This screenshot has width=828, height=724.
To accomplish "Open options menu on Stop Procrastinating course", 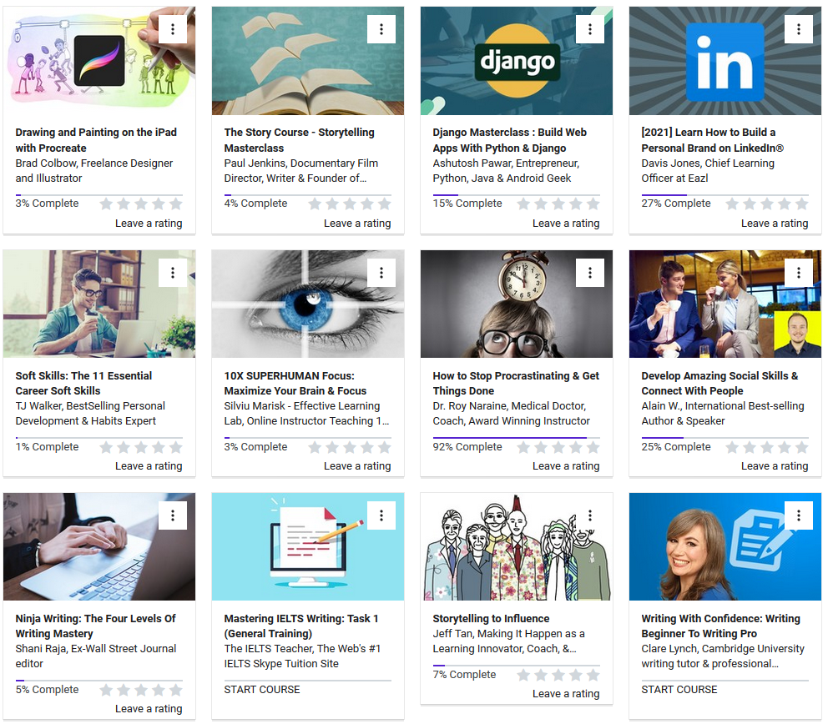I will (x=590, y=272).
